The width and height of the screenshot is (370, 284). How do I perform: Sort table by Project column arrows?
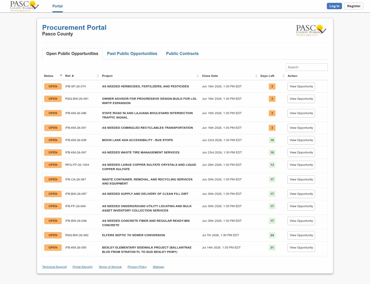(x=198, y=76)
